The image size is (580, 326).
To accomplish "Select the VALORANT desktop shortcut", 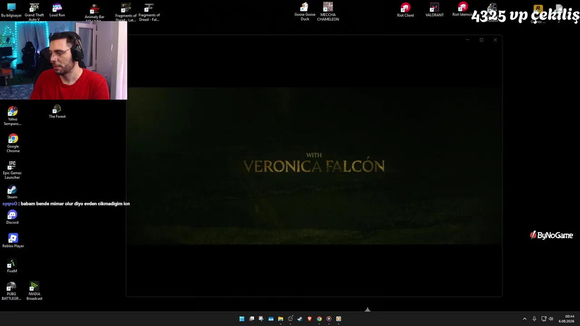I will click(x=435, y=10).
